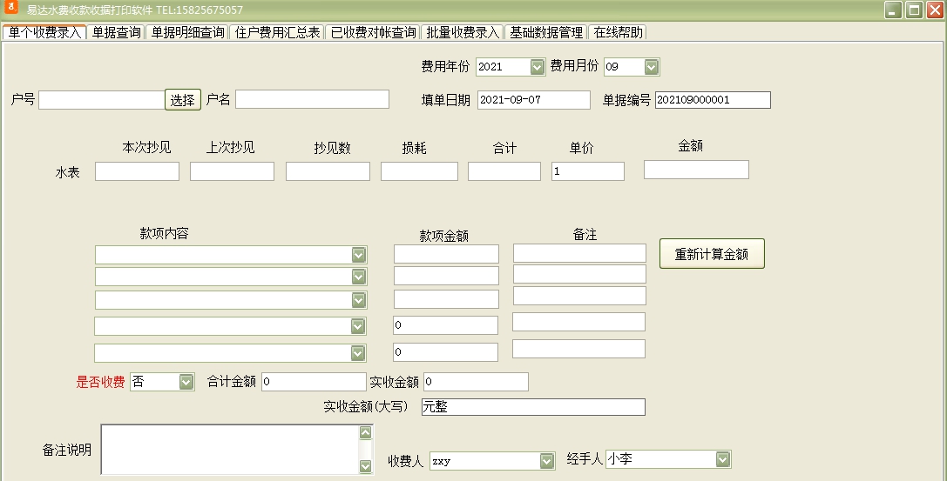Expand the 经手人 dropdown
This screenshot has width=947, height=481.
(723, 459)
